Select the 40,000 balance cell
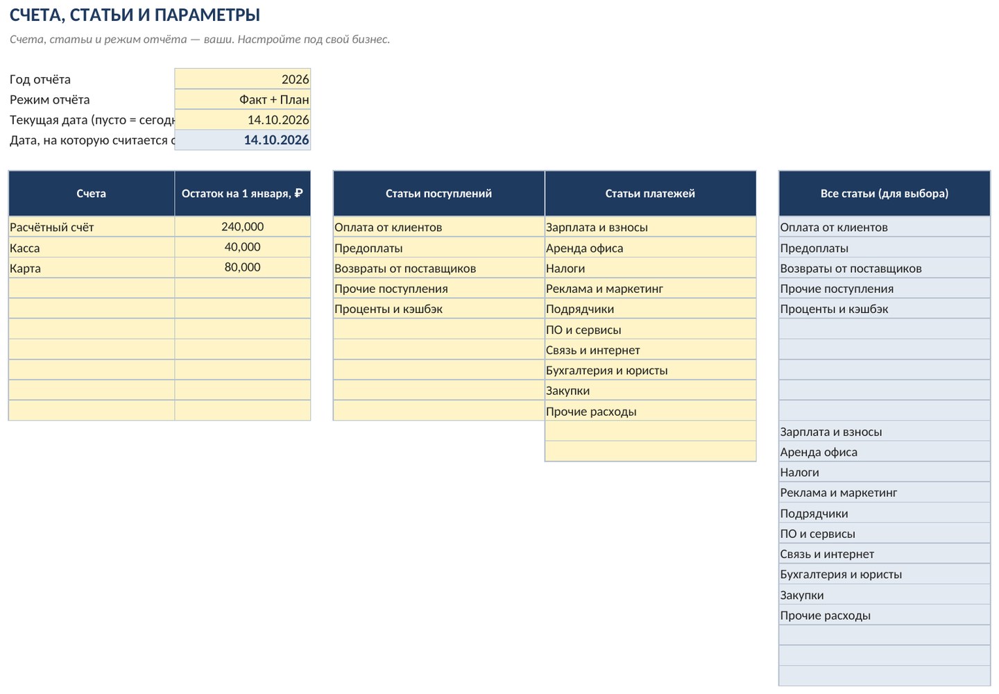This screenshot has height=694, width=999. click(242, 248)
